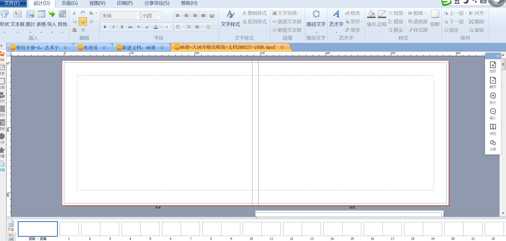This screenshot has width=506, height=241.
Task: Click the 文字环绕 text wrap button
Action: (286, 13)
